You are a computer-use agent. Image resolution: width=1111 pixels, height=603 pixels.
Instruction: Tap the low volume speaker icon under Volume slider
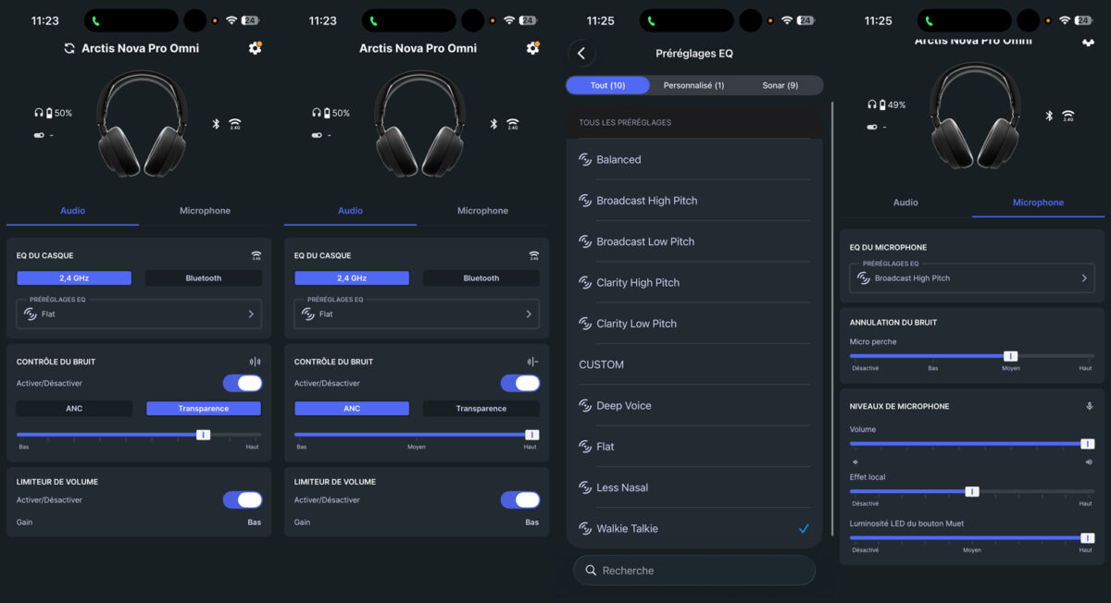(x=855, y=461)
